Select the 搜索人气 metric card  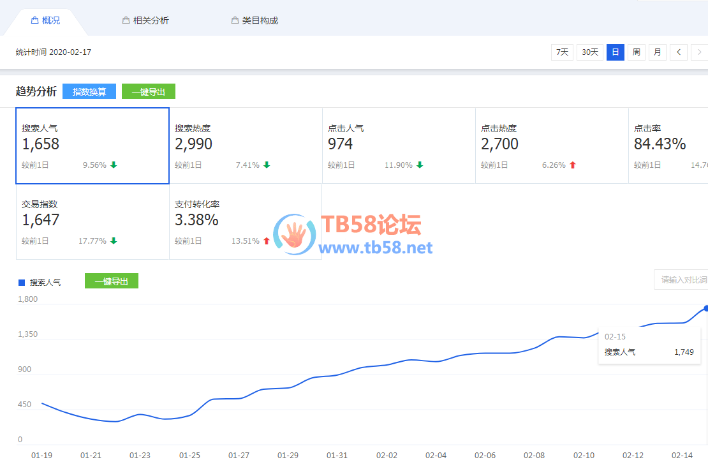pyautogui.click(x=92, y=146)
